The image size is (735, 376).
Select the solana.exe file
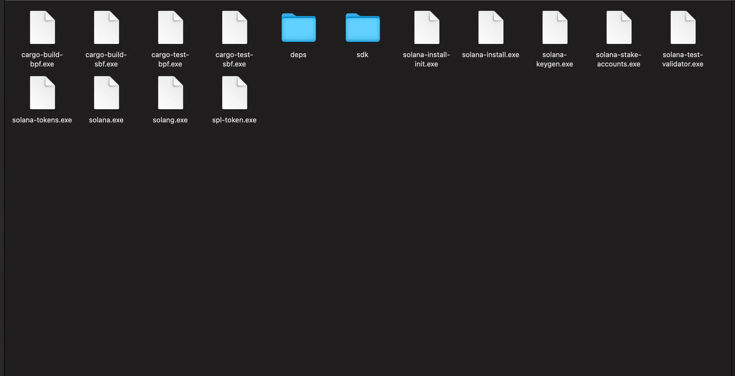click(106, 92)
